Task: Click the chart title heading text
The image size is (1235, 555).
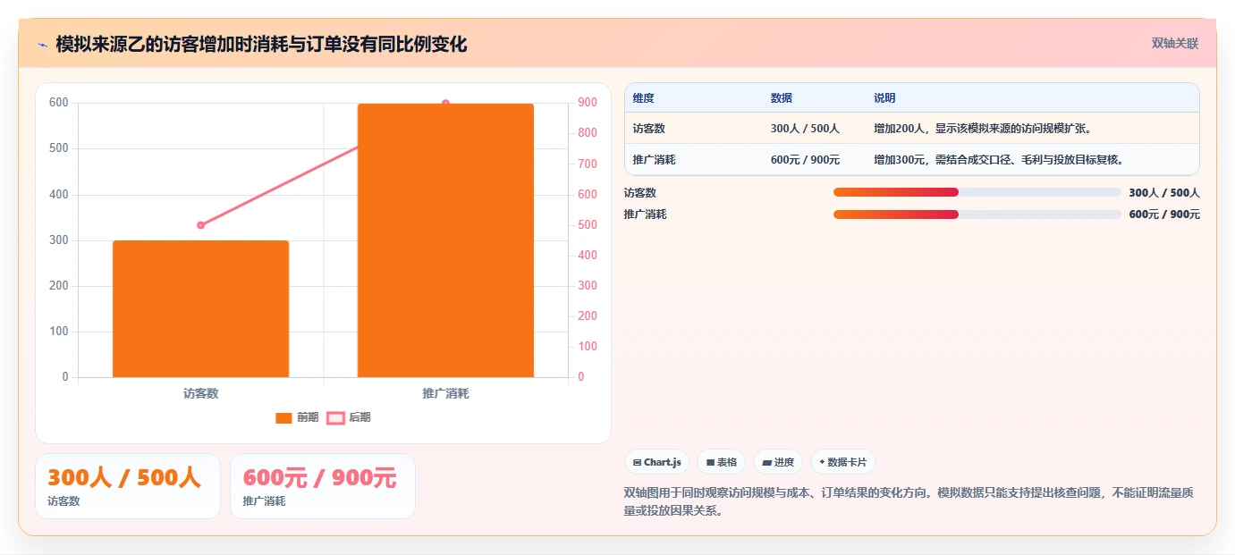Action: pyautogui.click(x=261, y=44)
